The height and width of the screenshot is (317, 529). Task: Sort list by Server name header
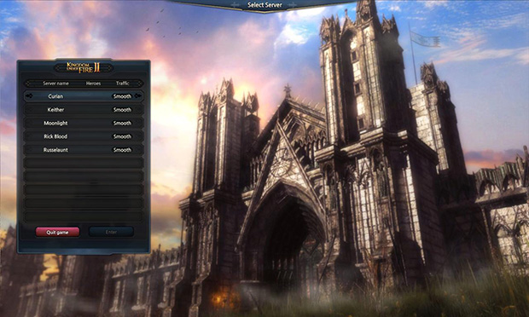55,84
